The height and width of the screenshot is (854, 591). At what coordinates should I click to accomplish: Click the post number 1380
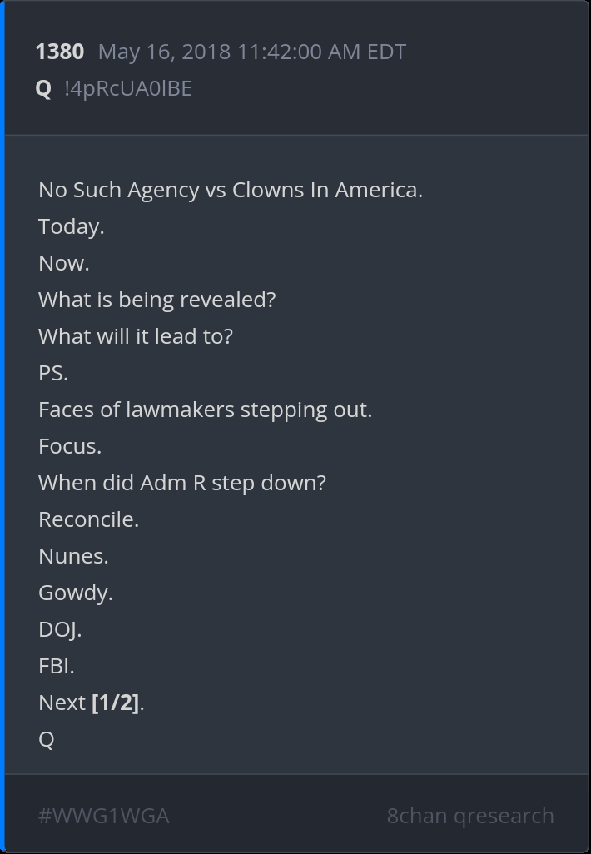[59, 52]
